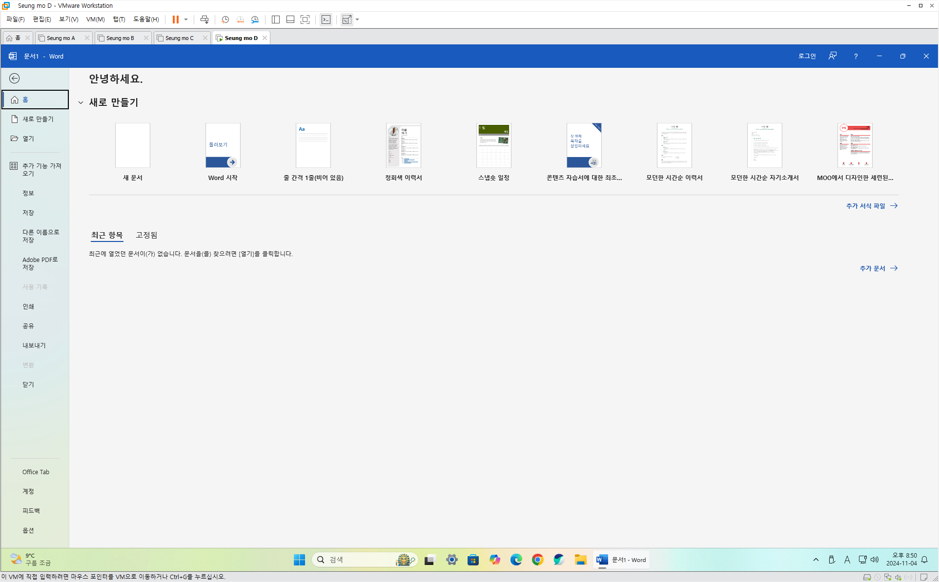Click VMware take snapshot icon
The width and height of the screenshot is (939, 582).
pos(225,20)
